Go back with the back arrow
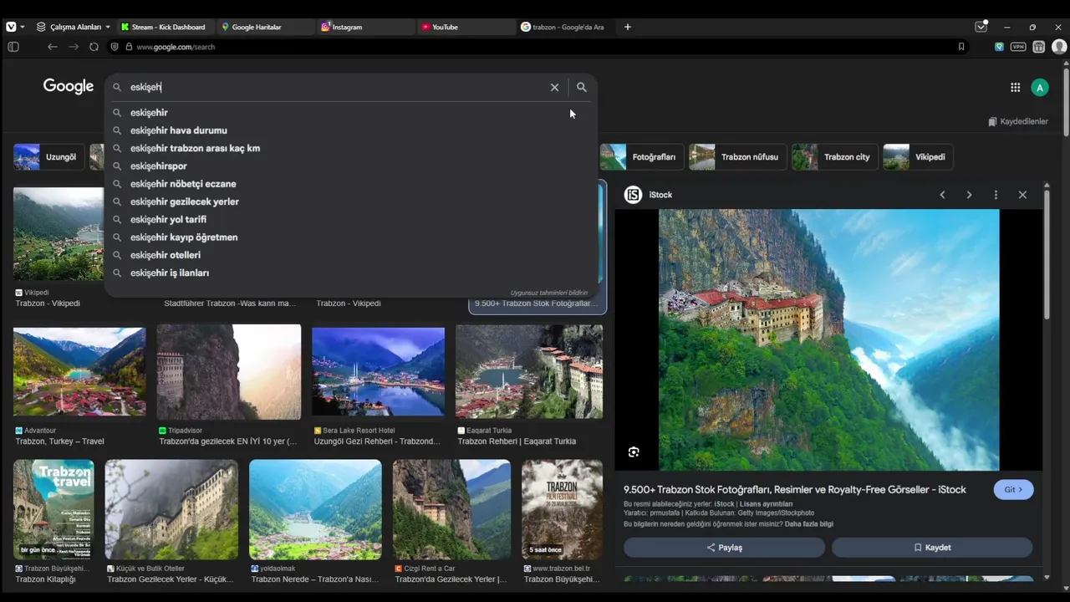Viewport: 1070px width, 602px height. (x=53, y=47)
